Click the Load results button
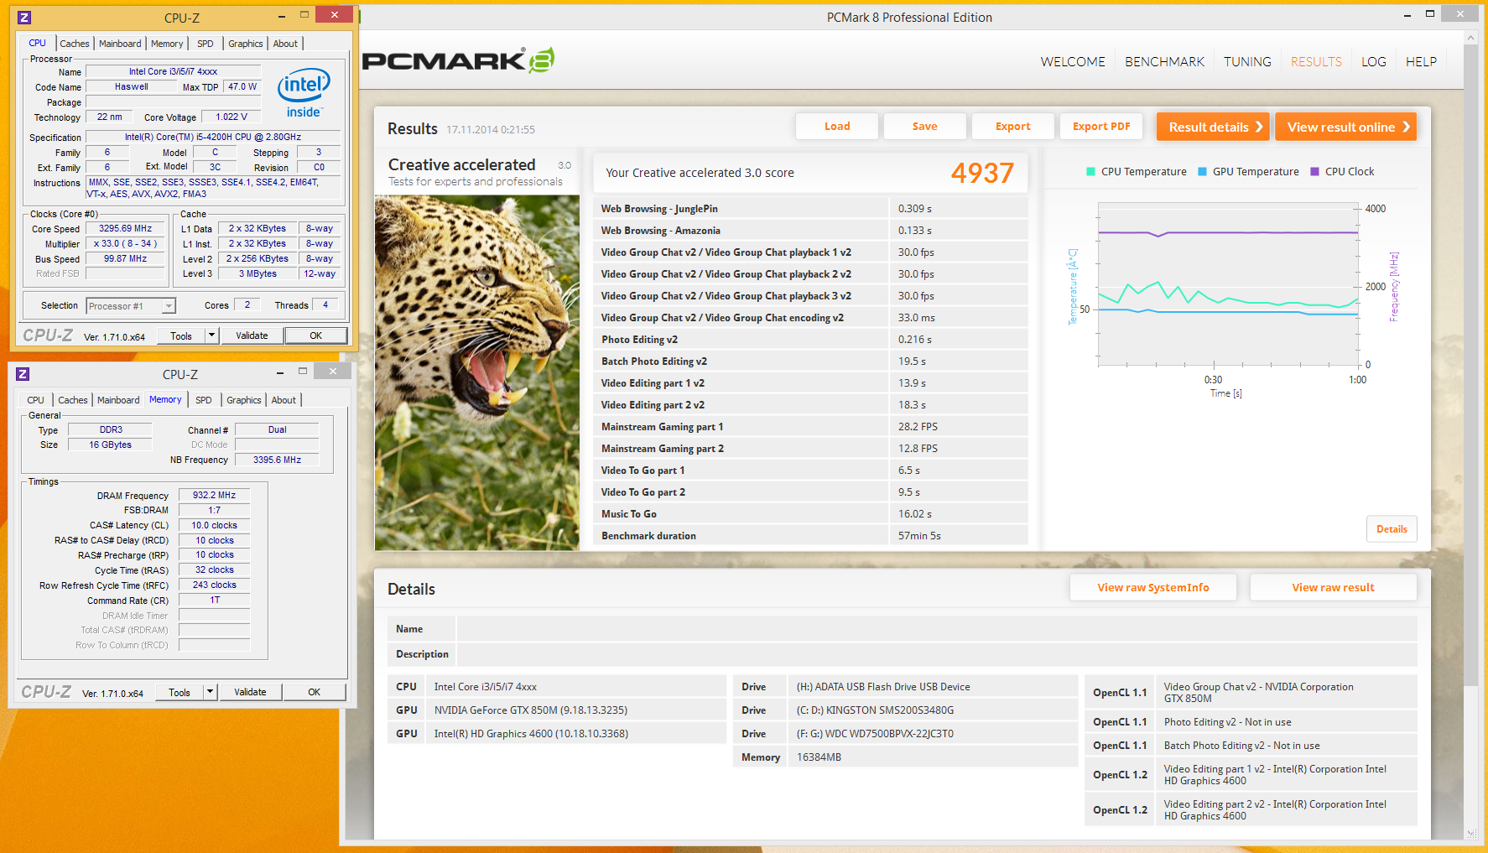The image size is (1488, 853). pos(837,127)
